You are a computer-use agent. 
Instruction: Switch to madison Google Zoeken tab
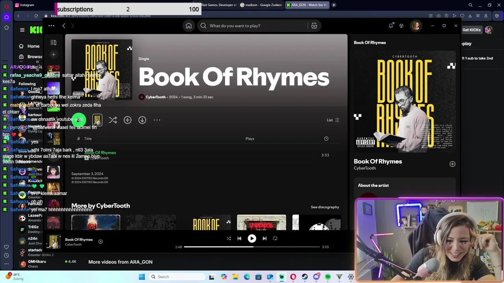261,5
